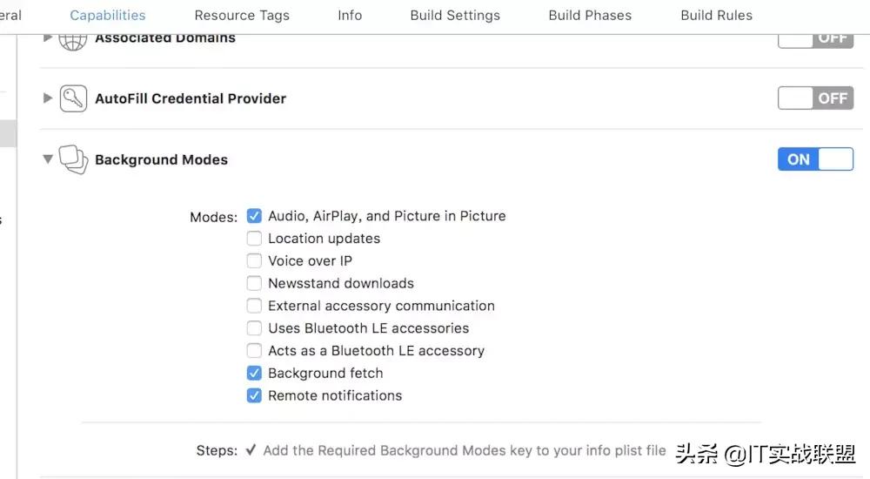Enable Newsstand downloads mode
The image size is (870, 479).
[254, 283]
